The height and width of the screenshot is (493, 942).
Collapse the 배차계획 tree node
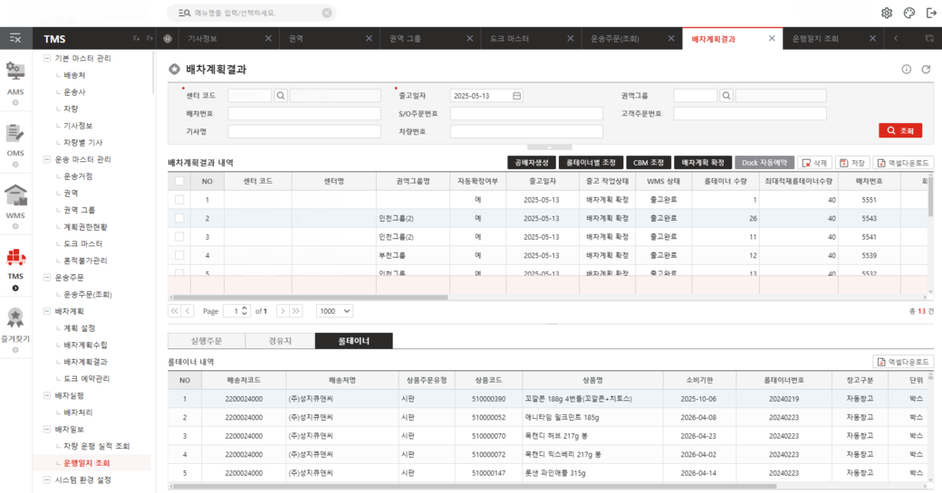(x=47, y=311)
